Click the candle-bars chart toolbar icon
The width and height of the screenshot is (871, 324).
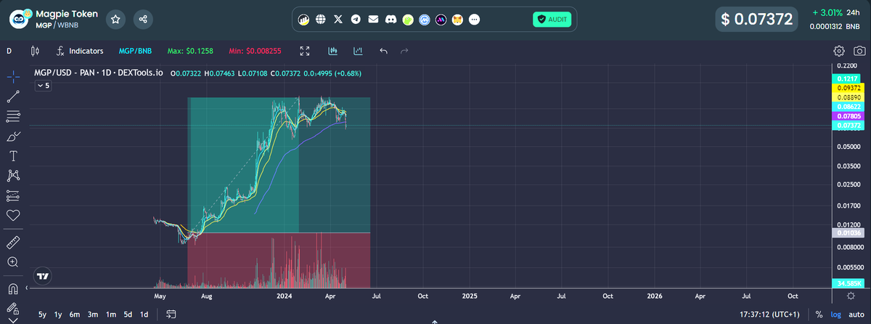(332, 51)
